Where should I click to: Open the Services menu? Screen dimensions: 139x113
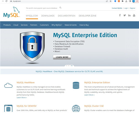(x=24, y=25)
